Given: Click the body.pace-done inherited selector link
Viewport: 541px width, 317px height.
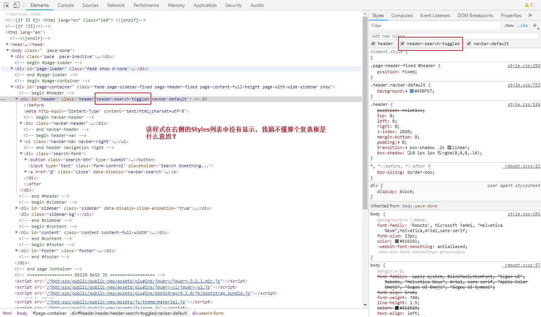Looking at the screenshot, I should coord(420,206).
